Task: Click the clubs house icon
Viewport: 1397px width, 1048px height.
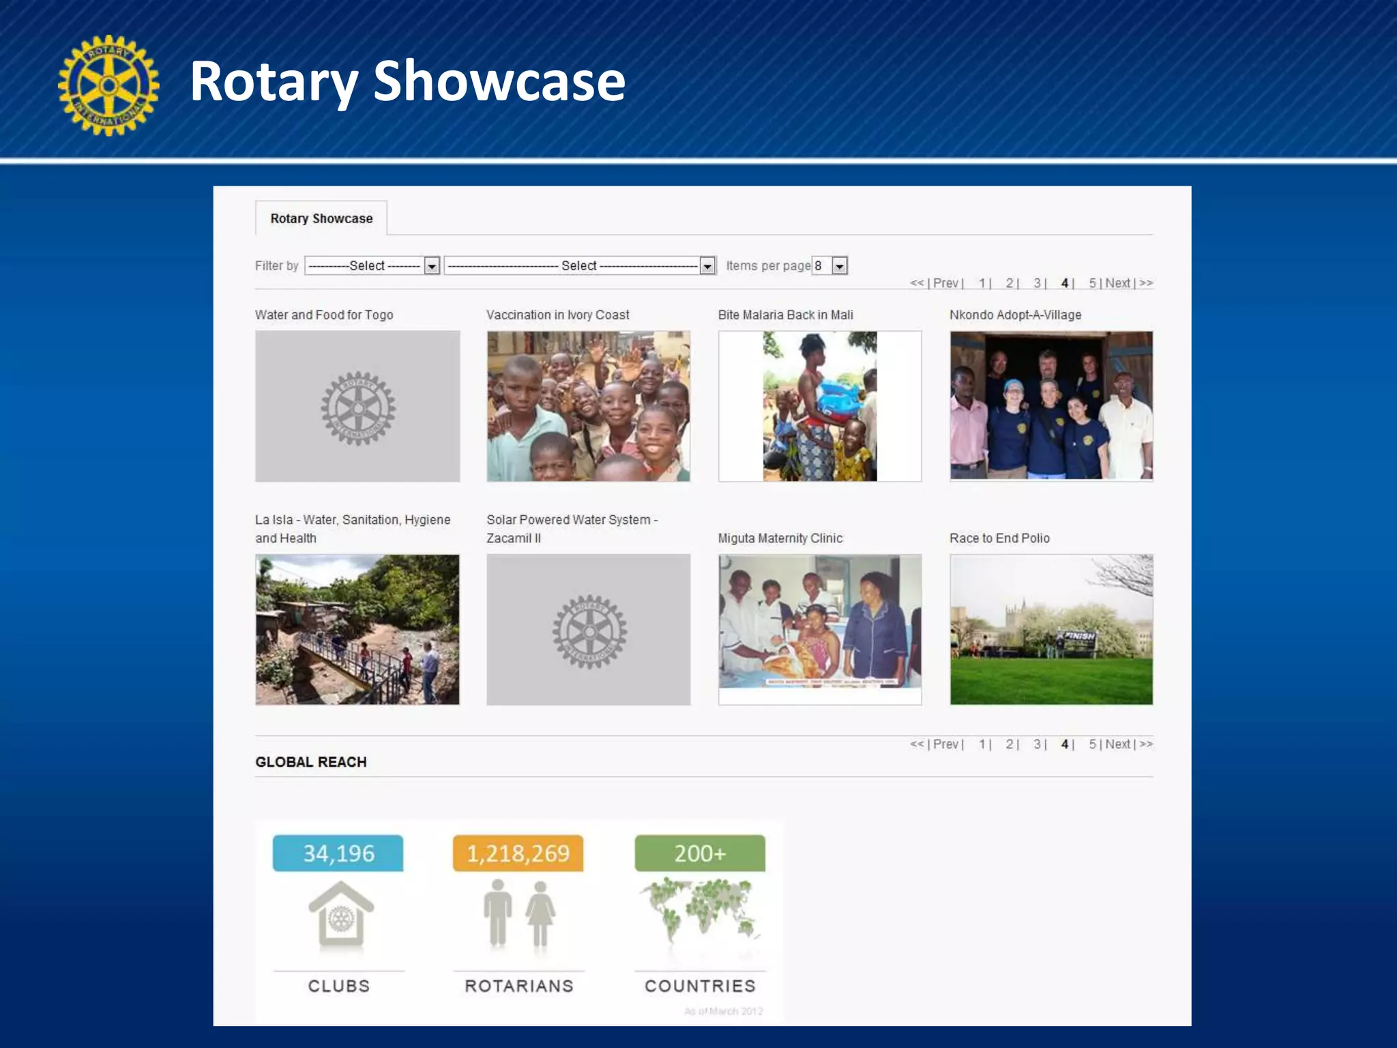Action: [x=340, y=916]
